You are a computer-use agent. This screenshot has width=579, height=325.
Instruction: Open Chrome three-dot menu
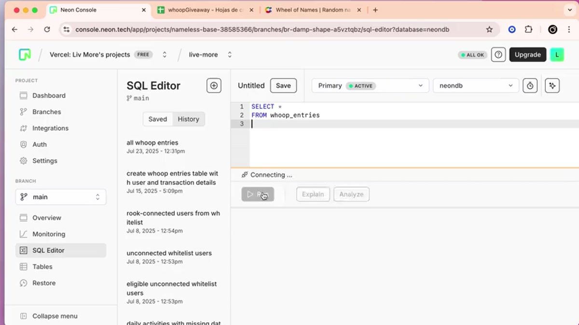pyautogui.click(x=569, y=29)
